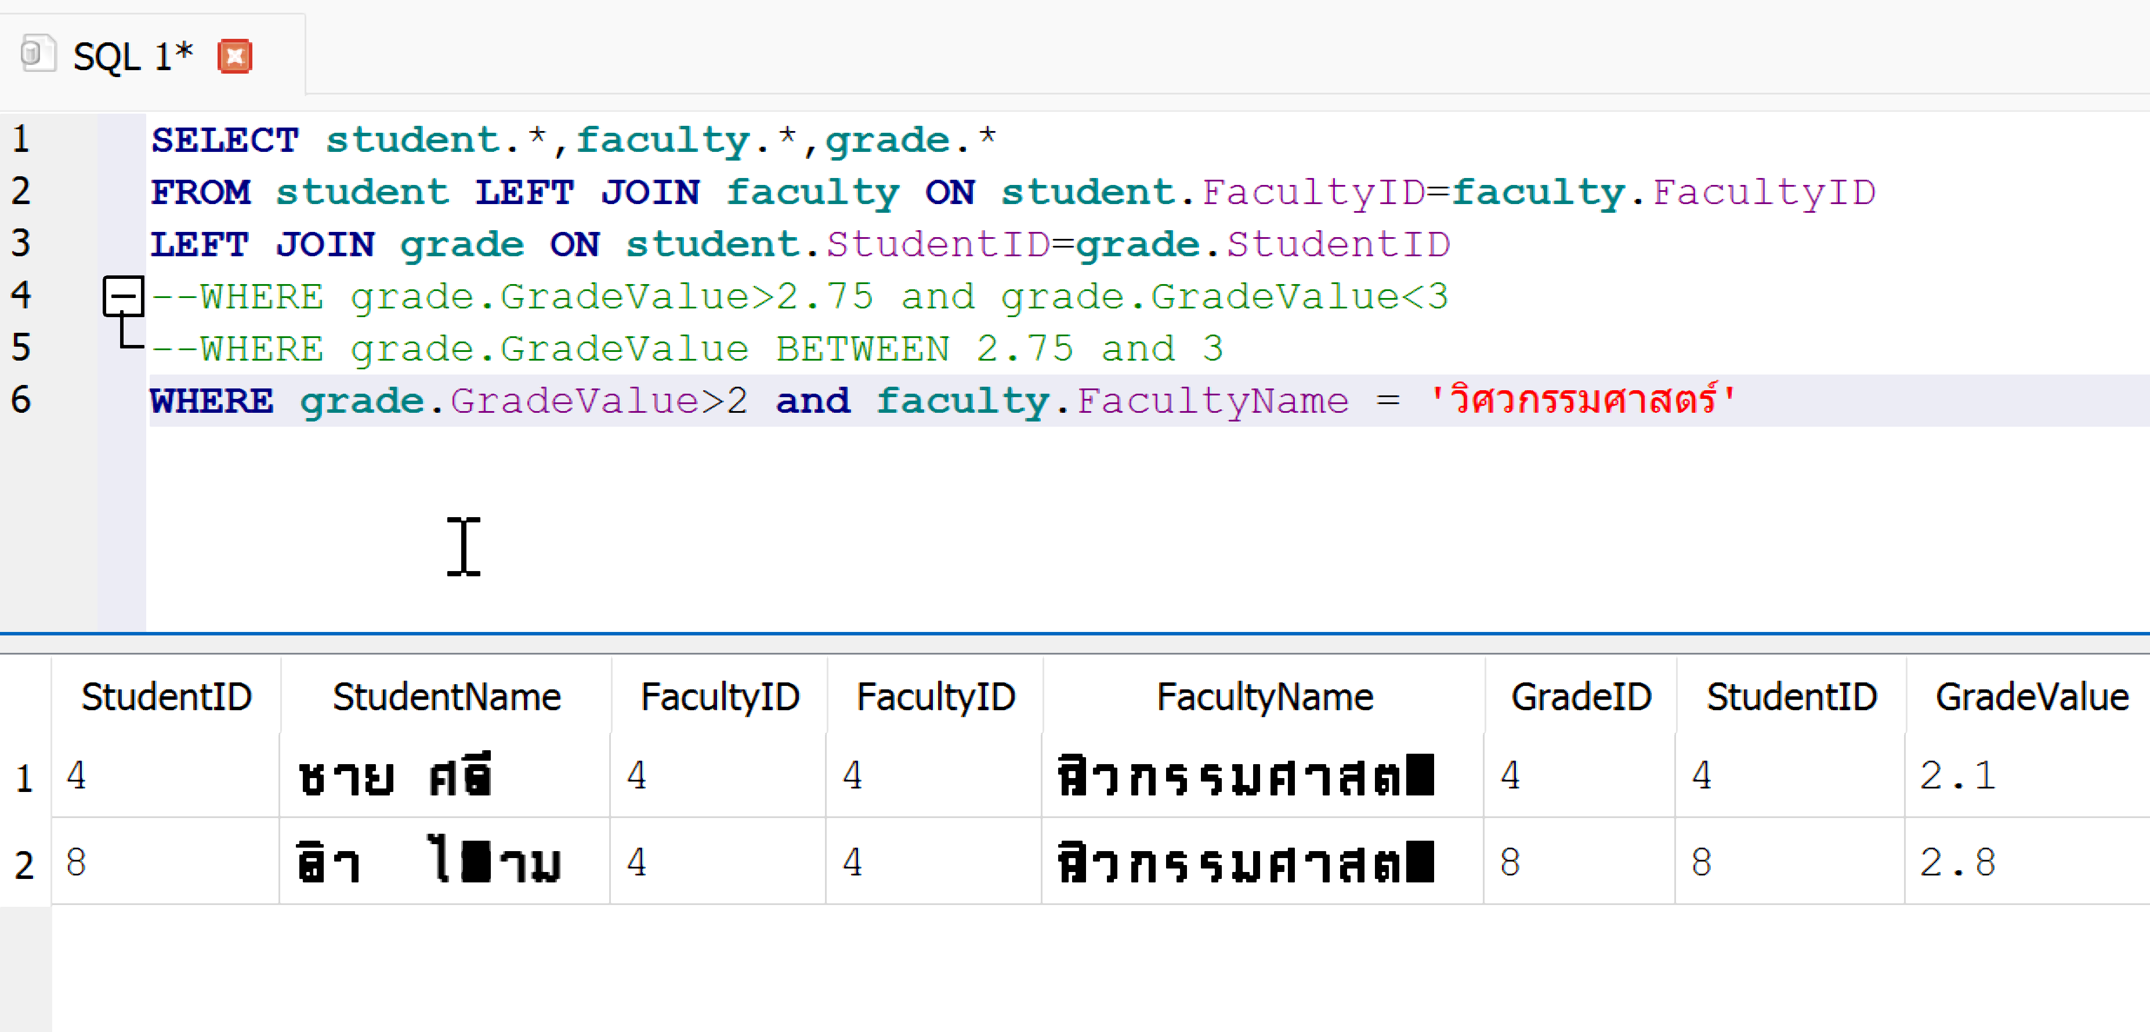Click the GradeID column header
The image size is (2150, 1032).
tap(1581, 697)
